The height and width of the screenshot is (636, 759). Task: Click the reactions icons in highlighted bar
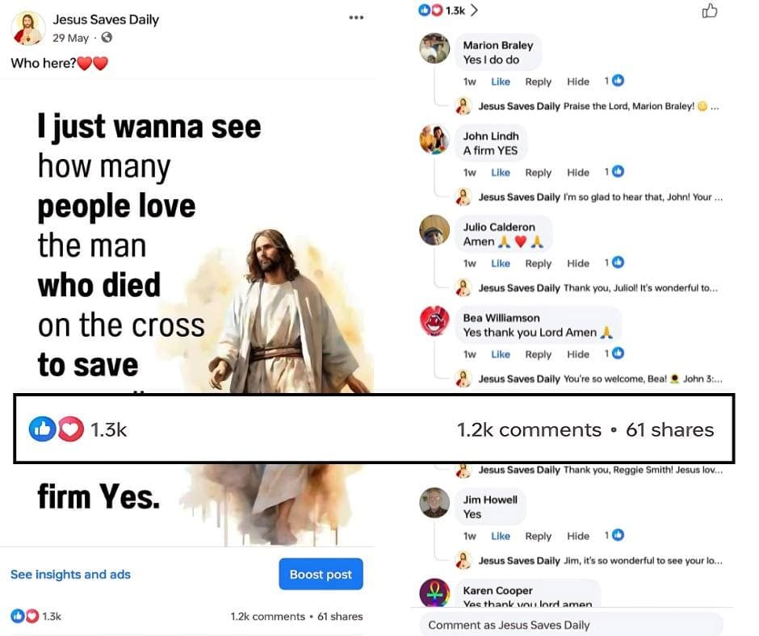[57, 429]
